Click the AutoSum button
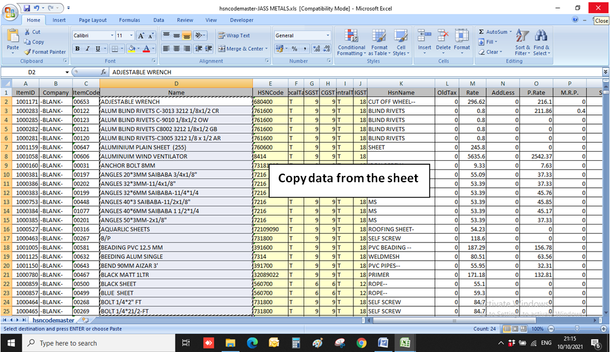 (493, 32)
